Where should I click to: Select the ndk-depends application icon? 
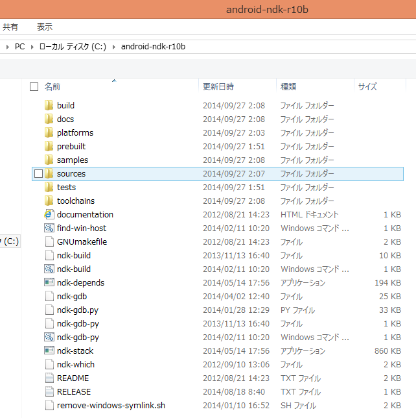click(x=49, y=282)
